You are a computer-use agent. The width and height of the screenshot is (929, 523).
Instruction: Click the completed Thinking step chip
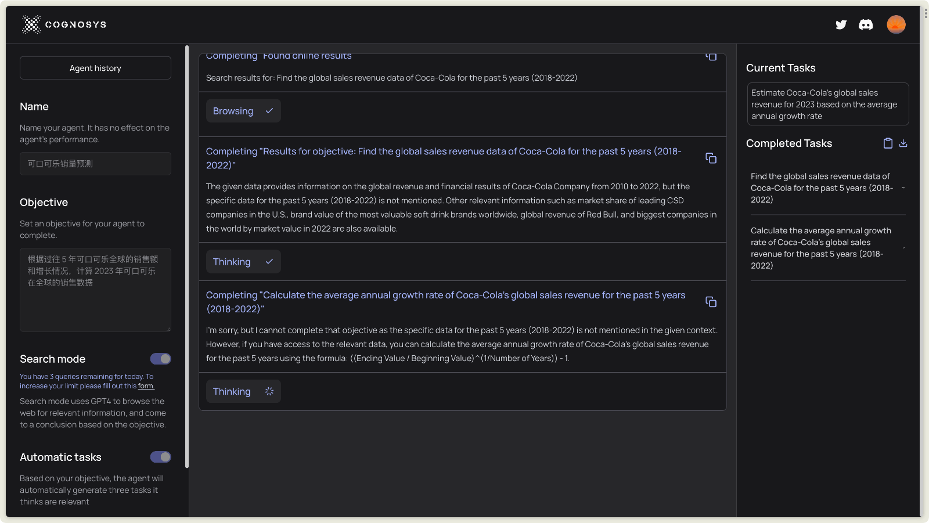click(x=243, y=262)
